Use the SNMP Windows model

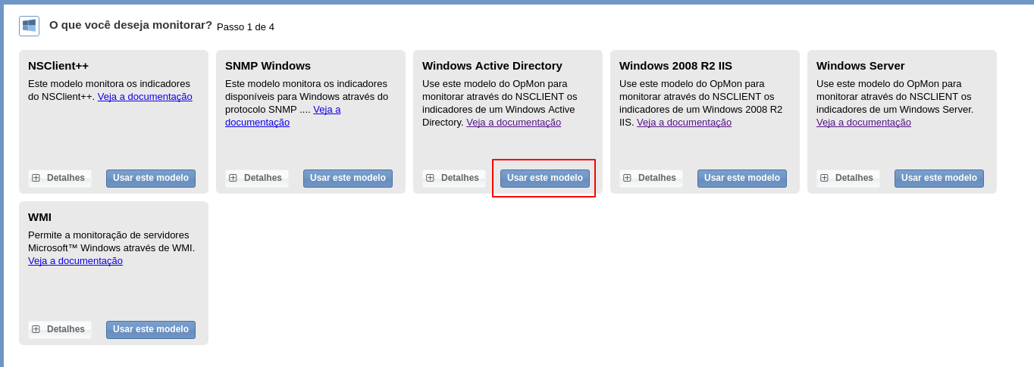pos(348,179)
